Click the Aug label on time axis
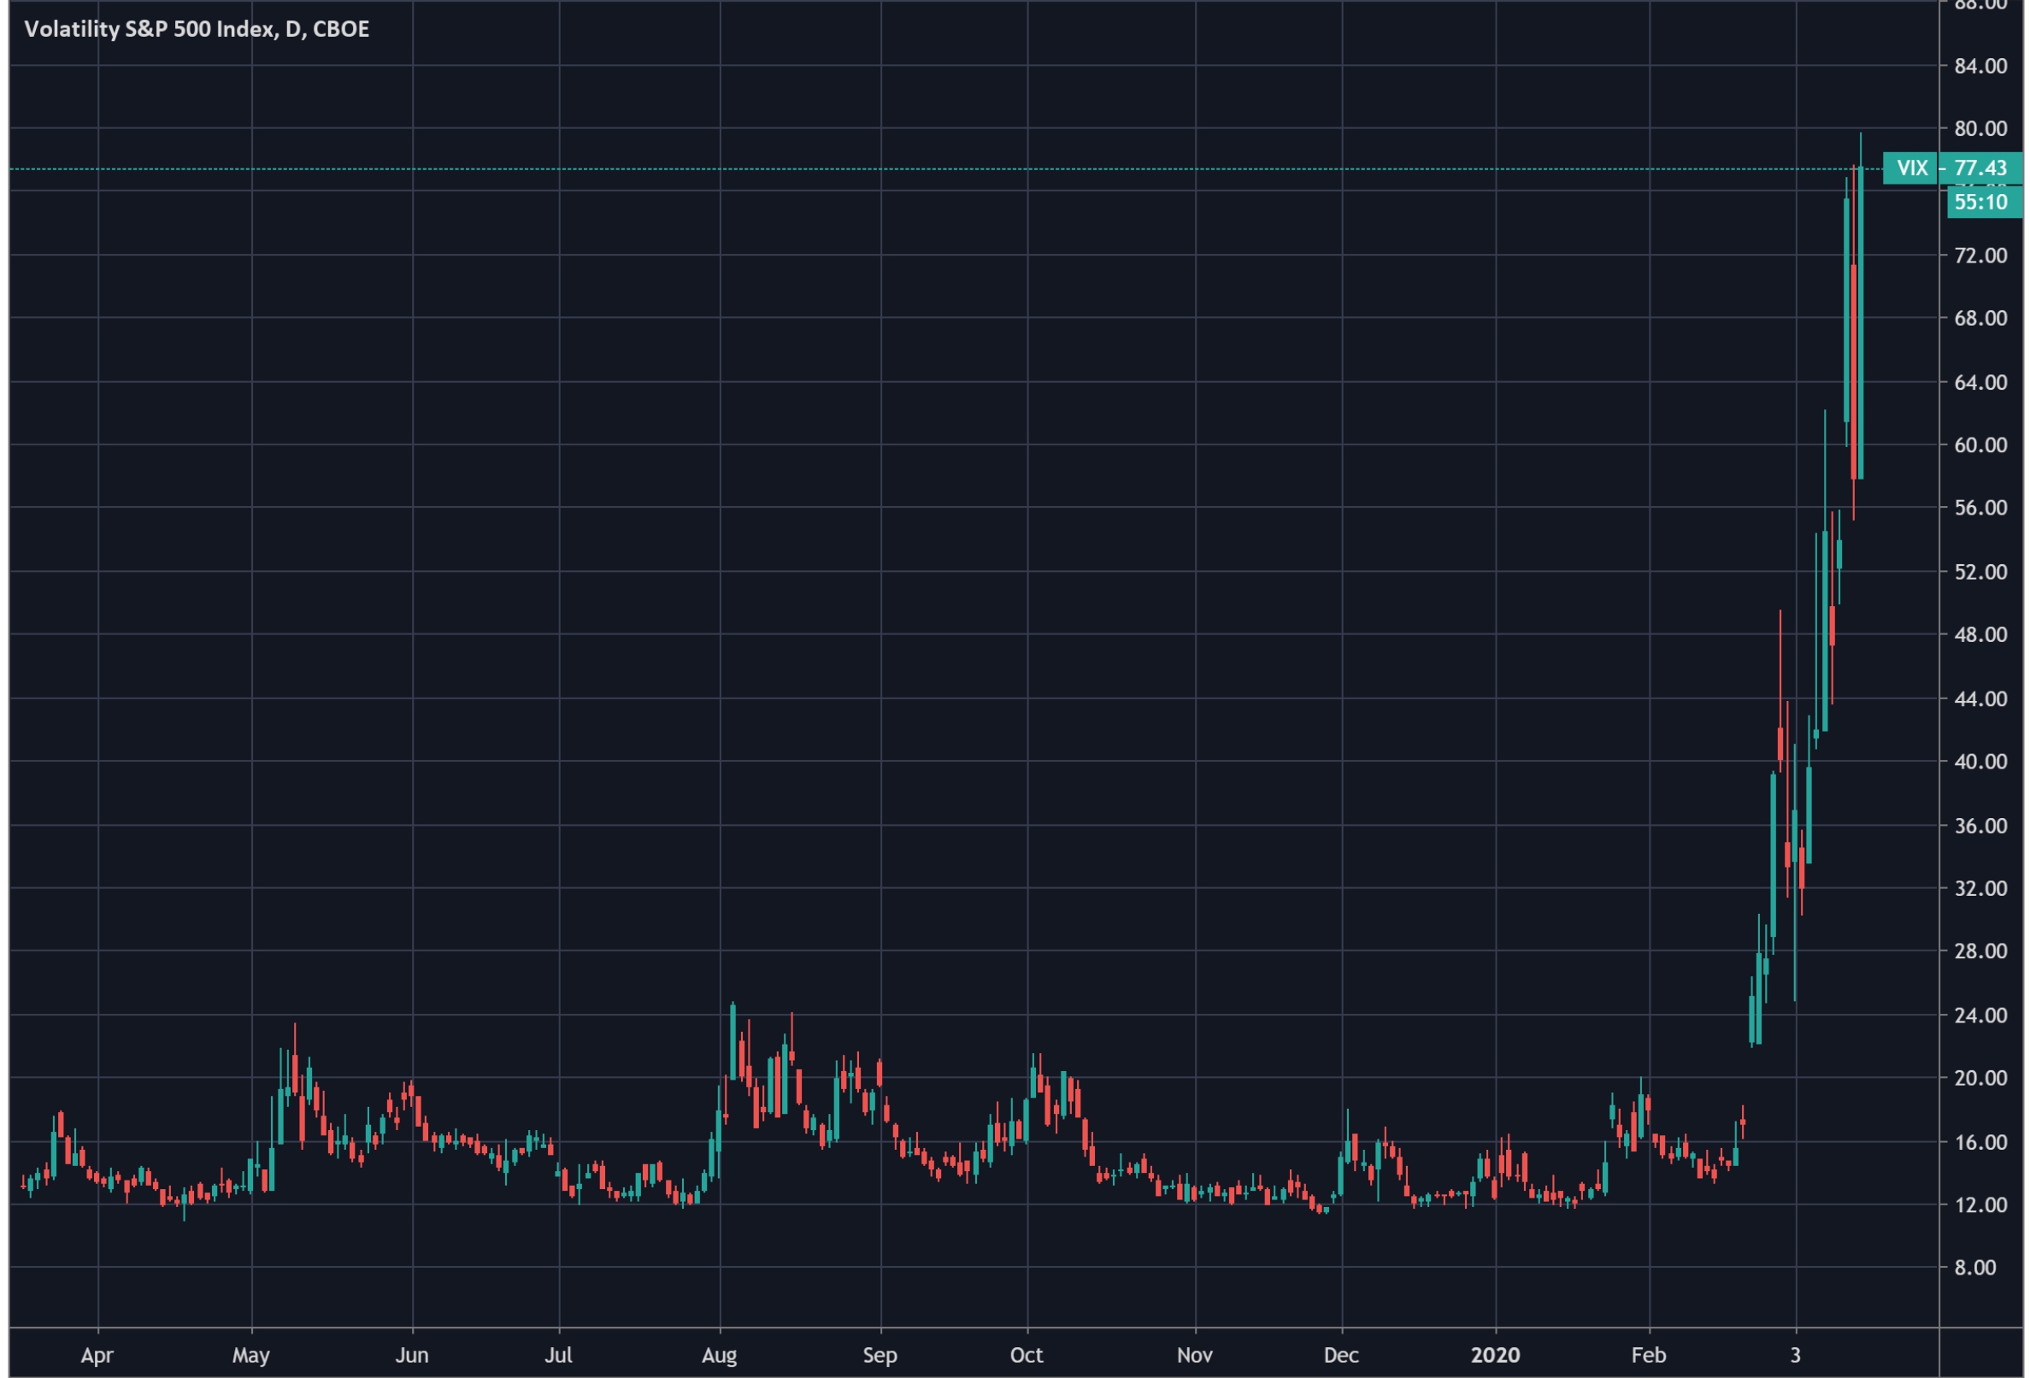Screen dimensions: 2030x1378 [719, 1355]
